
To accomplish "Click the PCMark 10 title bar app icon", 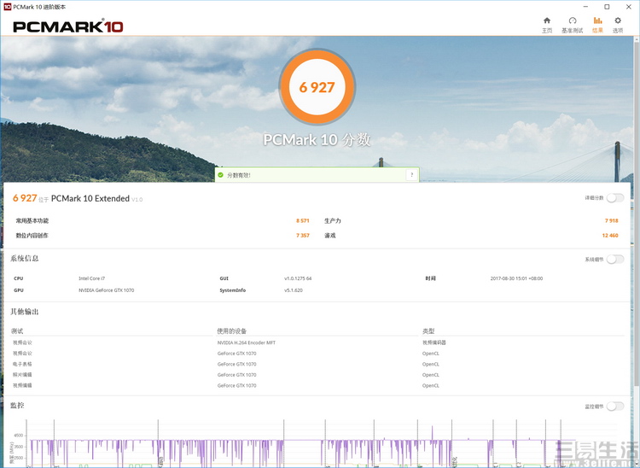I will [x=7, y=6].
